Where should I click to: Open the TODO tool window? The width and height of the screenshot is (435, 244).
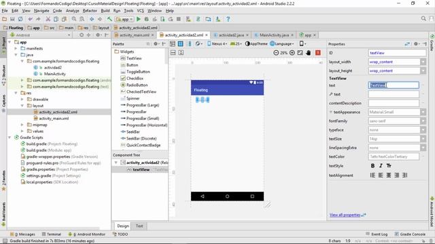coord(120,234)
